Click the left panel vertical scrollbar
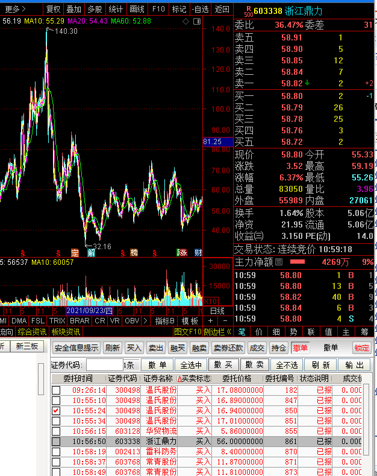377x476 pixels. click(41, 379)
